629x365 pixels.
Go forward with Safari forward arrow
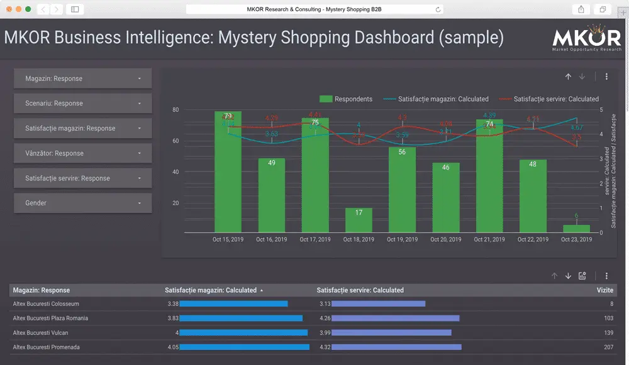pyautogui.click(x=57, y=9)
